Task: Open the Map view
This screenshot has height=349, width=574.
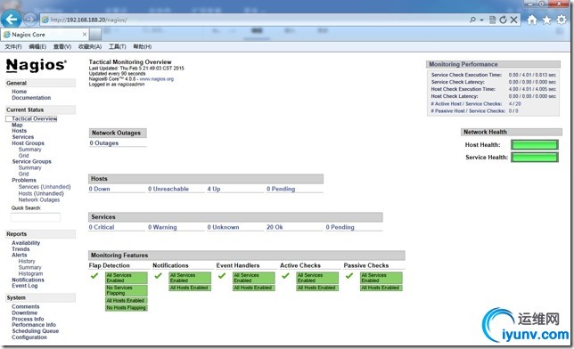Action: [17, 125]
